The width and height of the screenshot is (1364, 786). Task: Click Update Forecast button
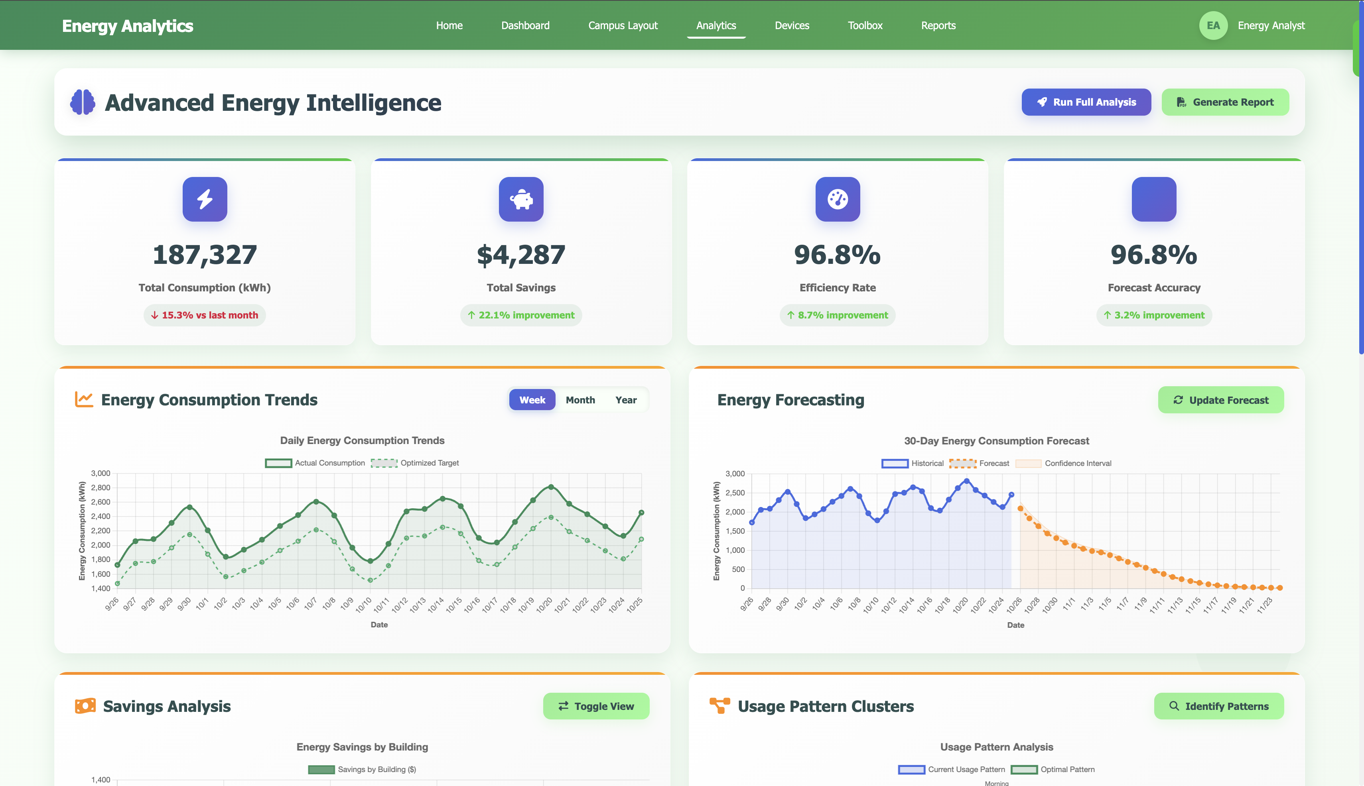tap(1220, 400)
